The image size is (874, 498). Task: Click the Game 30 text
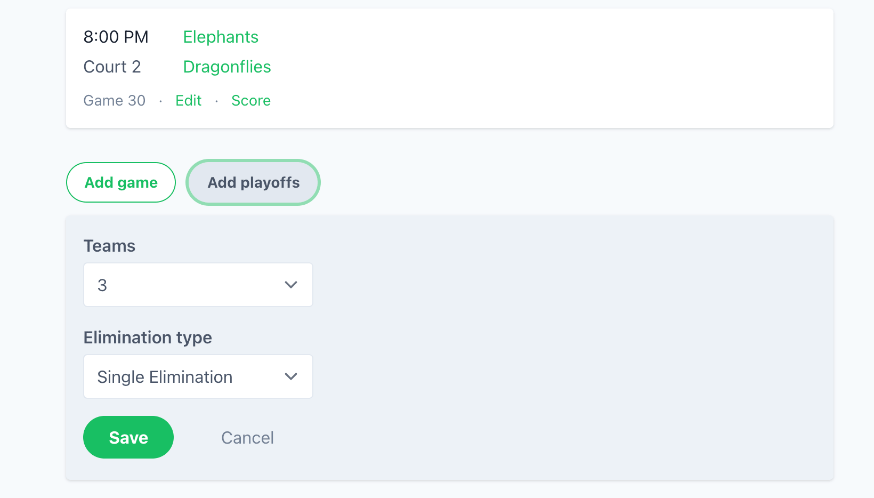114,100
